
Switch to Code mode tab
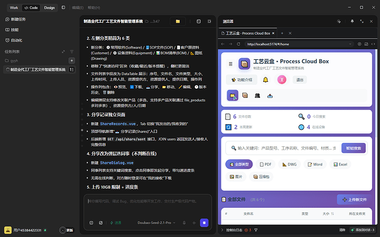pyautogui.click(x=31, y=8)
